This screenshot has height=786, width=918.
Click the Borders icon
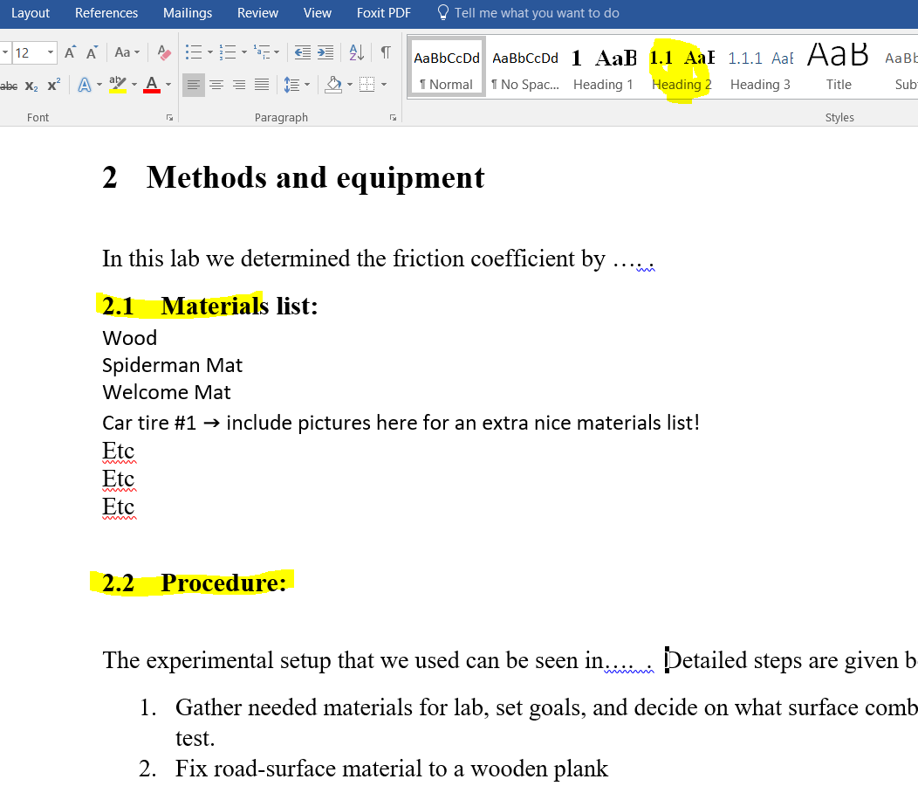click(x=367, y=86)
